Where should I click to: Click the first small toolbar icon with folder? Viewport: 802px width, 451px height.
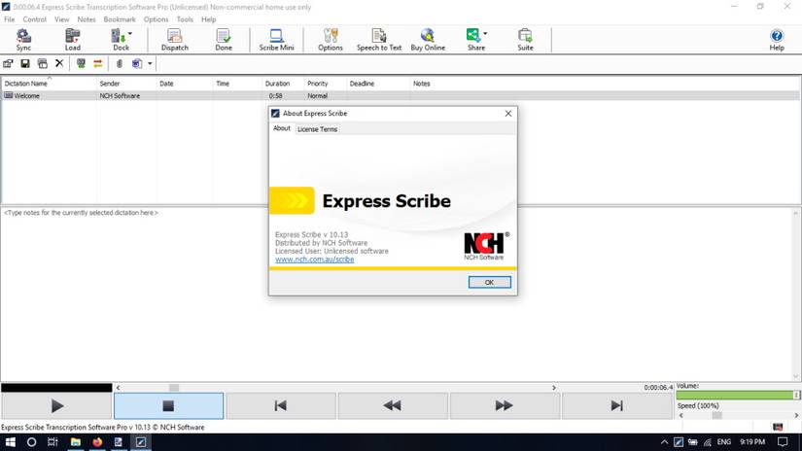8,63
